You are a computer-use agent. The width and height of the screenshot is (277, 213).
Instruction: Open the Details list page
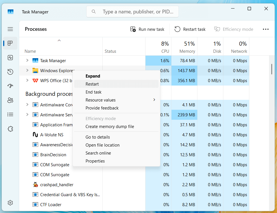10,115
